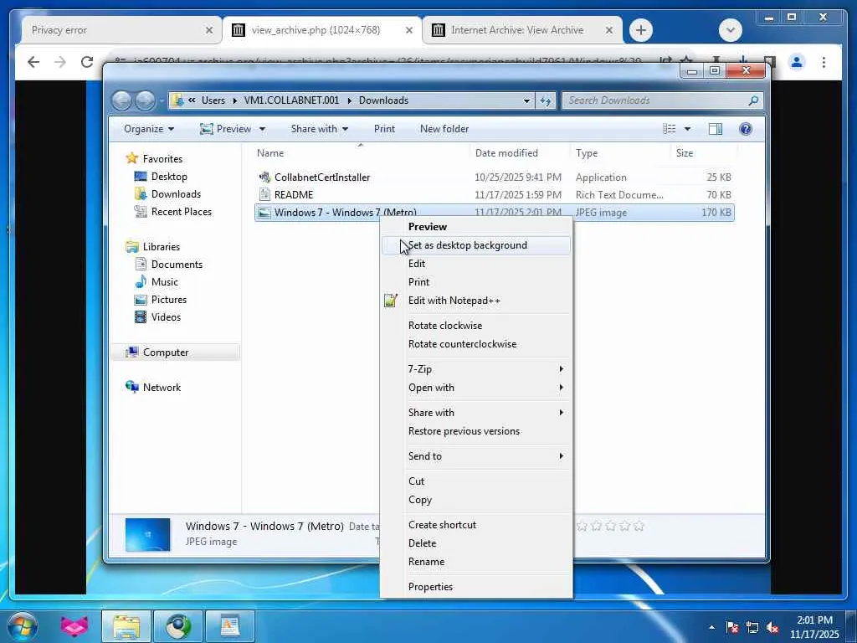Open the File Explorer taskbar button
857x643 pixels.
(x=126, y=626)
